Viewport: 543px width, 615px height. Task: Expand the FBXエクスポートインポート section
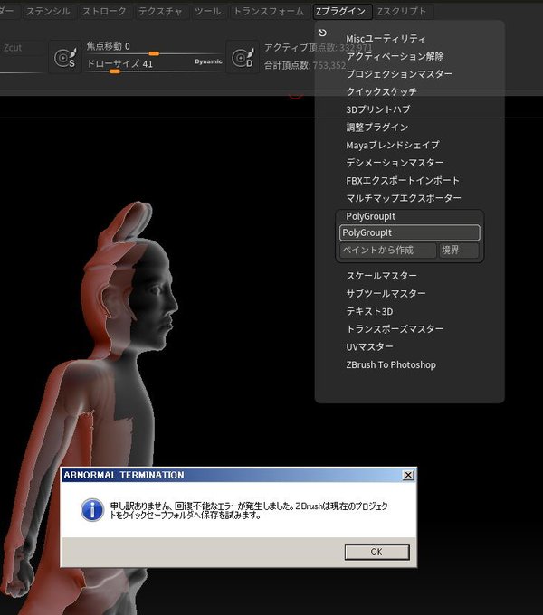tap(403, 180)
